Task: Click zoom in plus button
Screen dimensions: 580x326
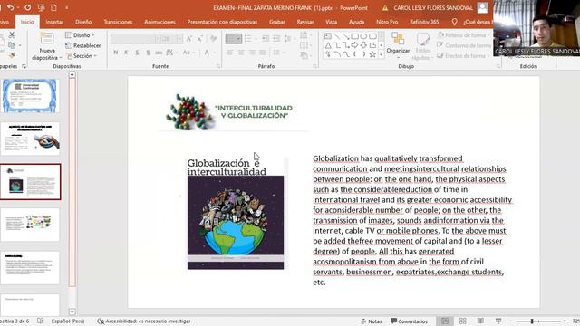Action: click(x=565, y=321)
